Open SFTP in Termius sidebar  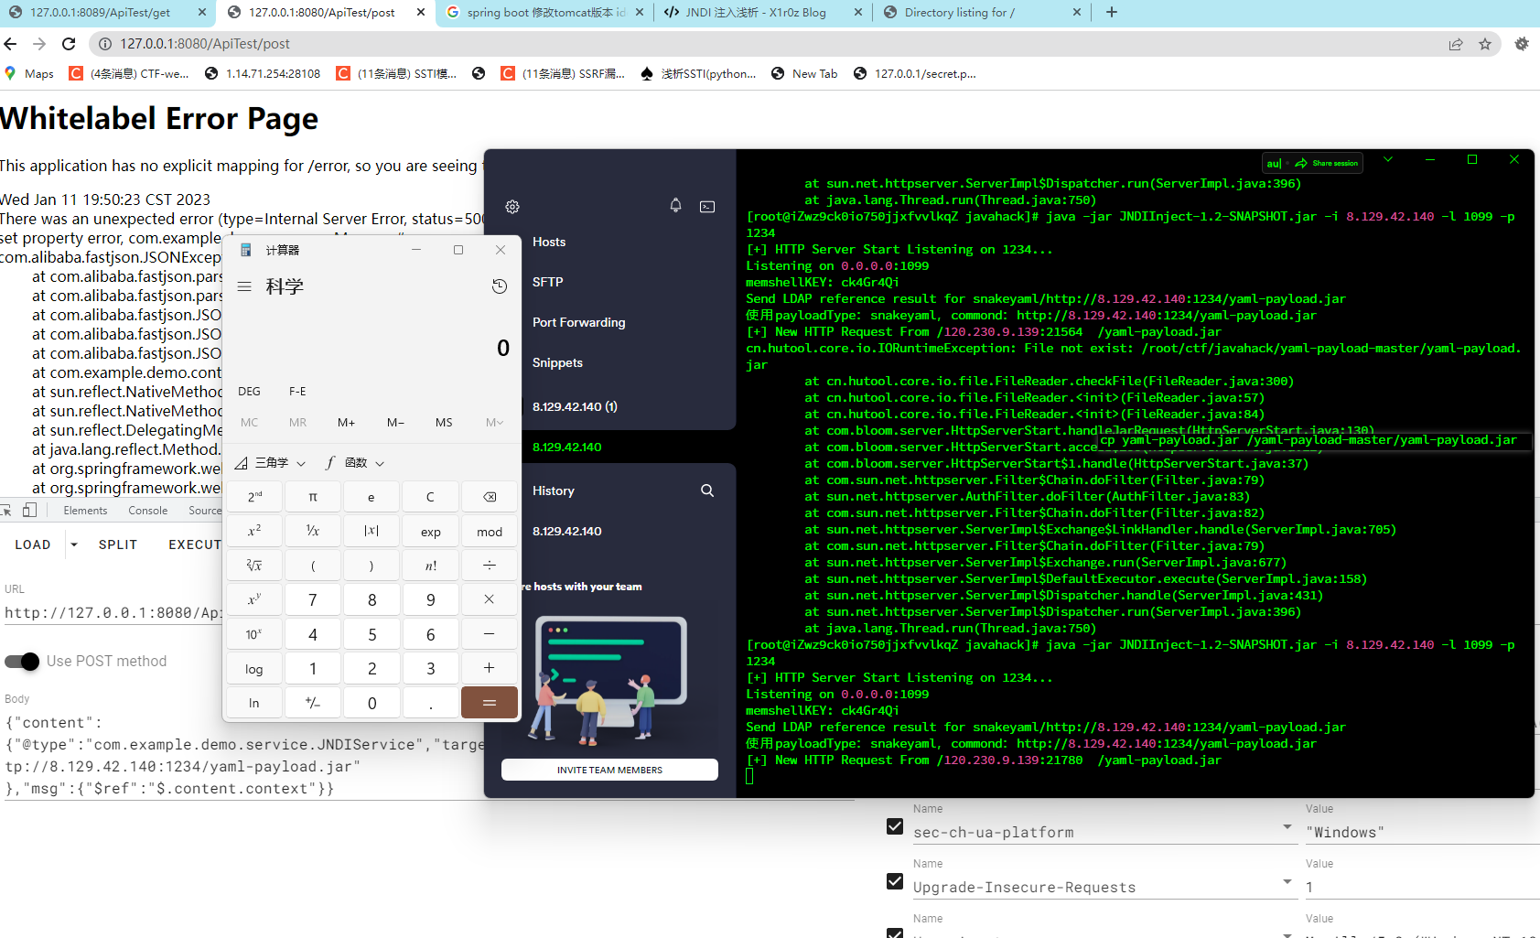pyautogui.click(x=548, y=282)
